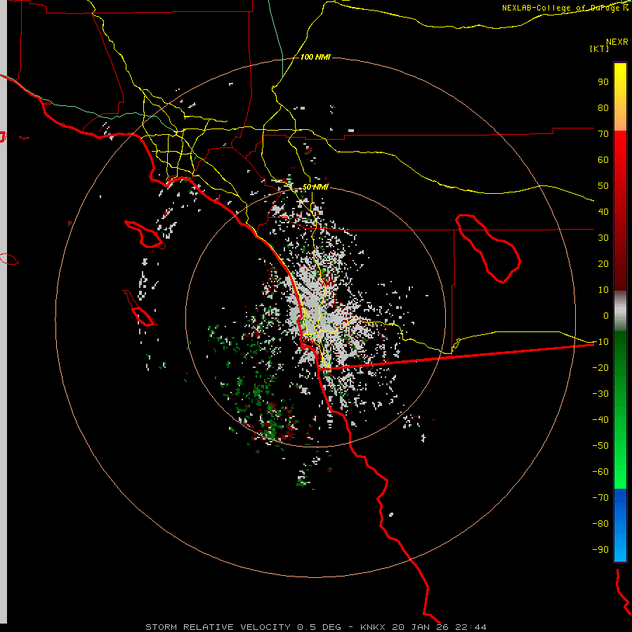Click the -50 value on velocity scale
This screenshot has width=632, height=632.
click(x=600, y=446)
